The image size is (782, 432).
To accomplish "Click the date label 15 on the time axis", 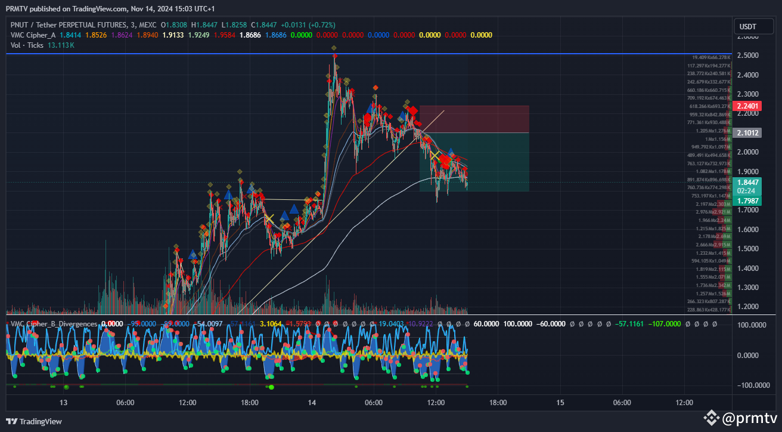I will coord(560,403).
